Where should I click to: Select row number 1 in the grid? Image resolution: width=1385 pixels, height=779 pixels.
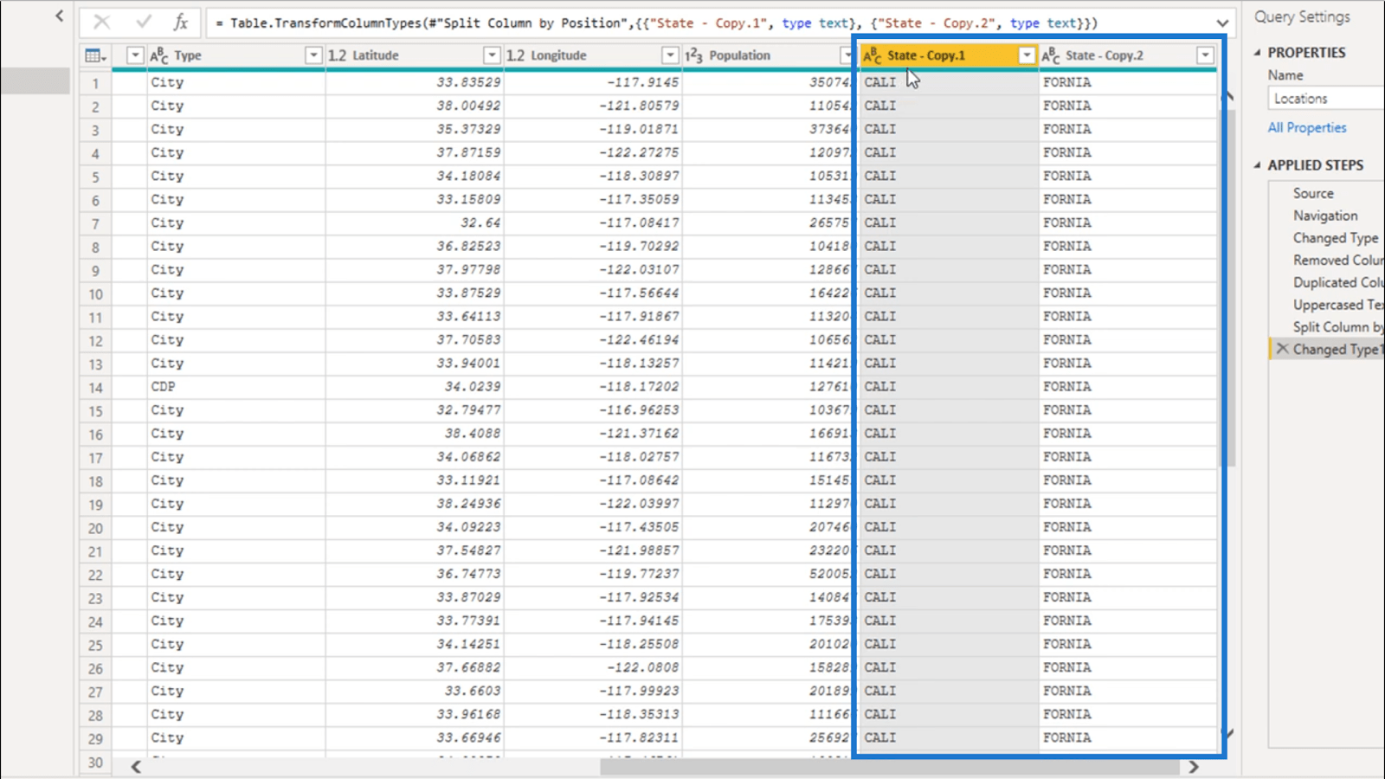coord(95,83)
